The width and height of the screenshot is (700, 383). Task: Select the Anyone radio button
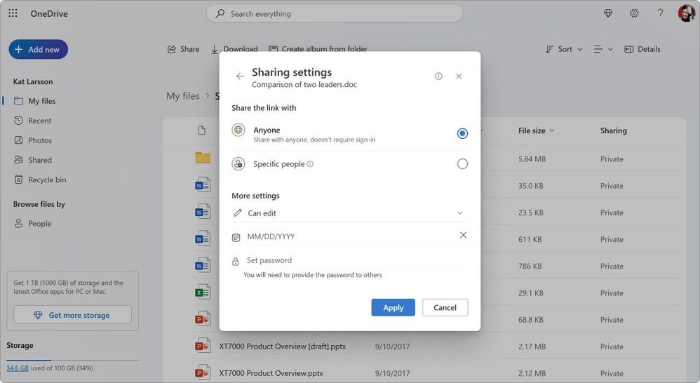tap(462, 133)
